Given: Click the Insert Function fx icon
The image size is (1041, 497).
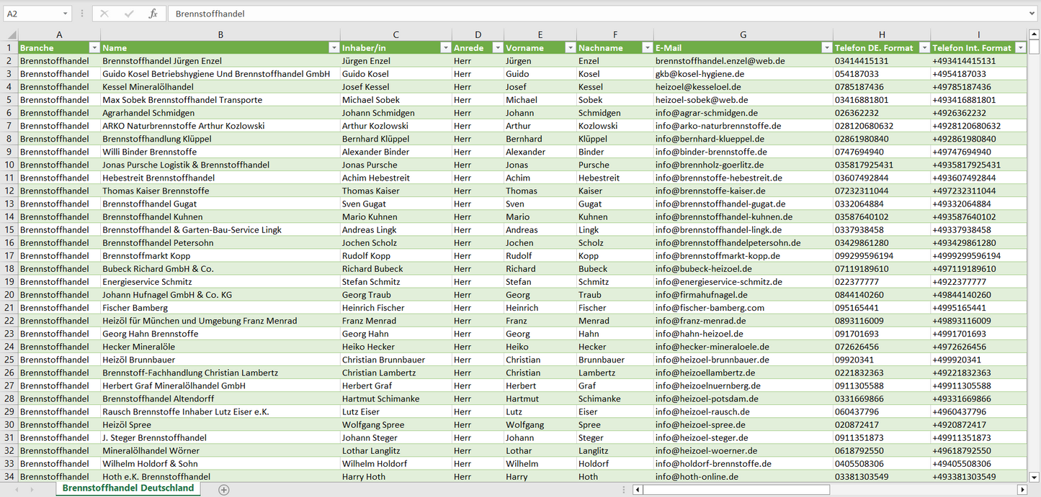Looking at the screenshot, I should pos(153,14).
